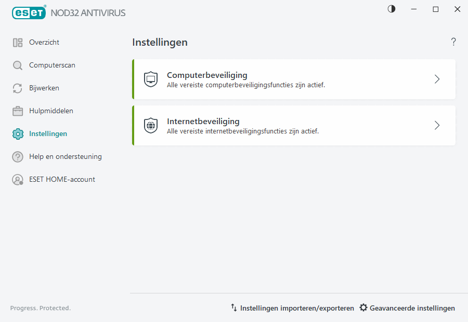Click the Internetbeveiliging globe shield icon
This screenshot has width=468, height=322.
pos(150,125)
